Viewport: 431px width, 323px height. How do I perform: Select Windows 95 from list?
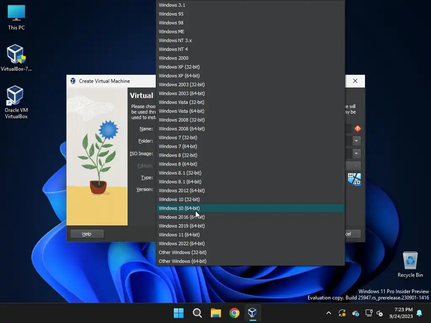[x=250, y=14]
